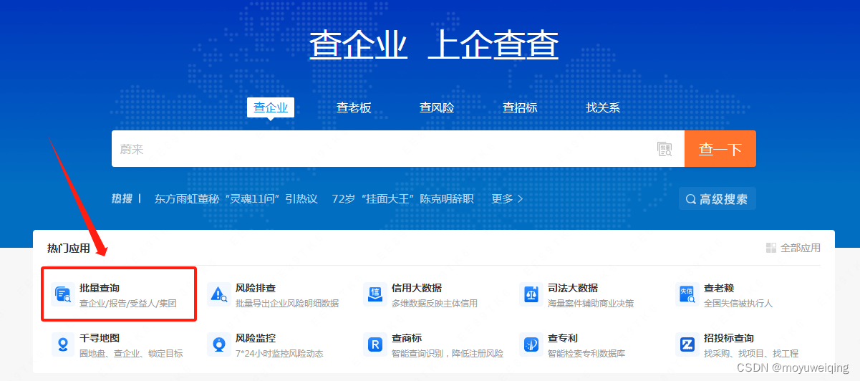
Task: Open the 千寻地图 map pin icon
Action: 63,344
